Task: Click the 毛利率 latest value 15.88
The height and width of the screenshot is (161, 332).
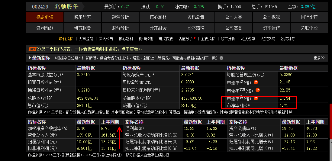Action: [189, 128]
